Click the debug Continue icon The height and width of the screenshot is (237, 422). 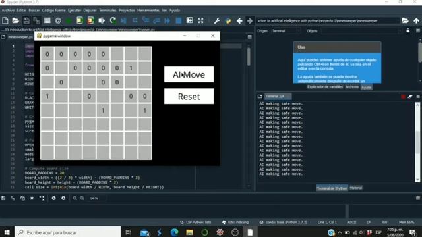tap(167, 20)
